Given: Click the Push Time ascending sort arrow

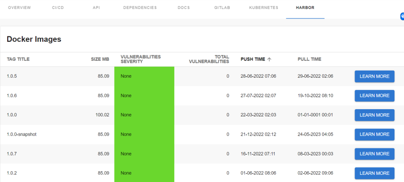Looking at the screenshot, I should point(270,59).
